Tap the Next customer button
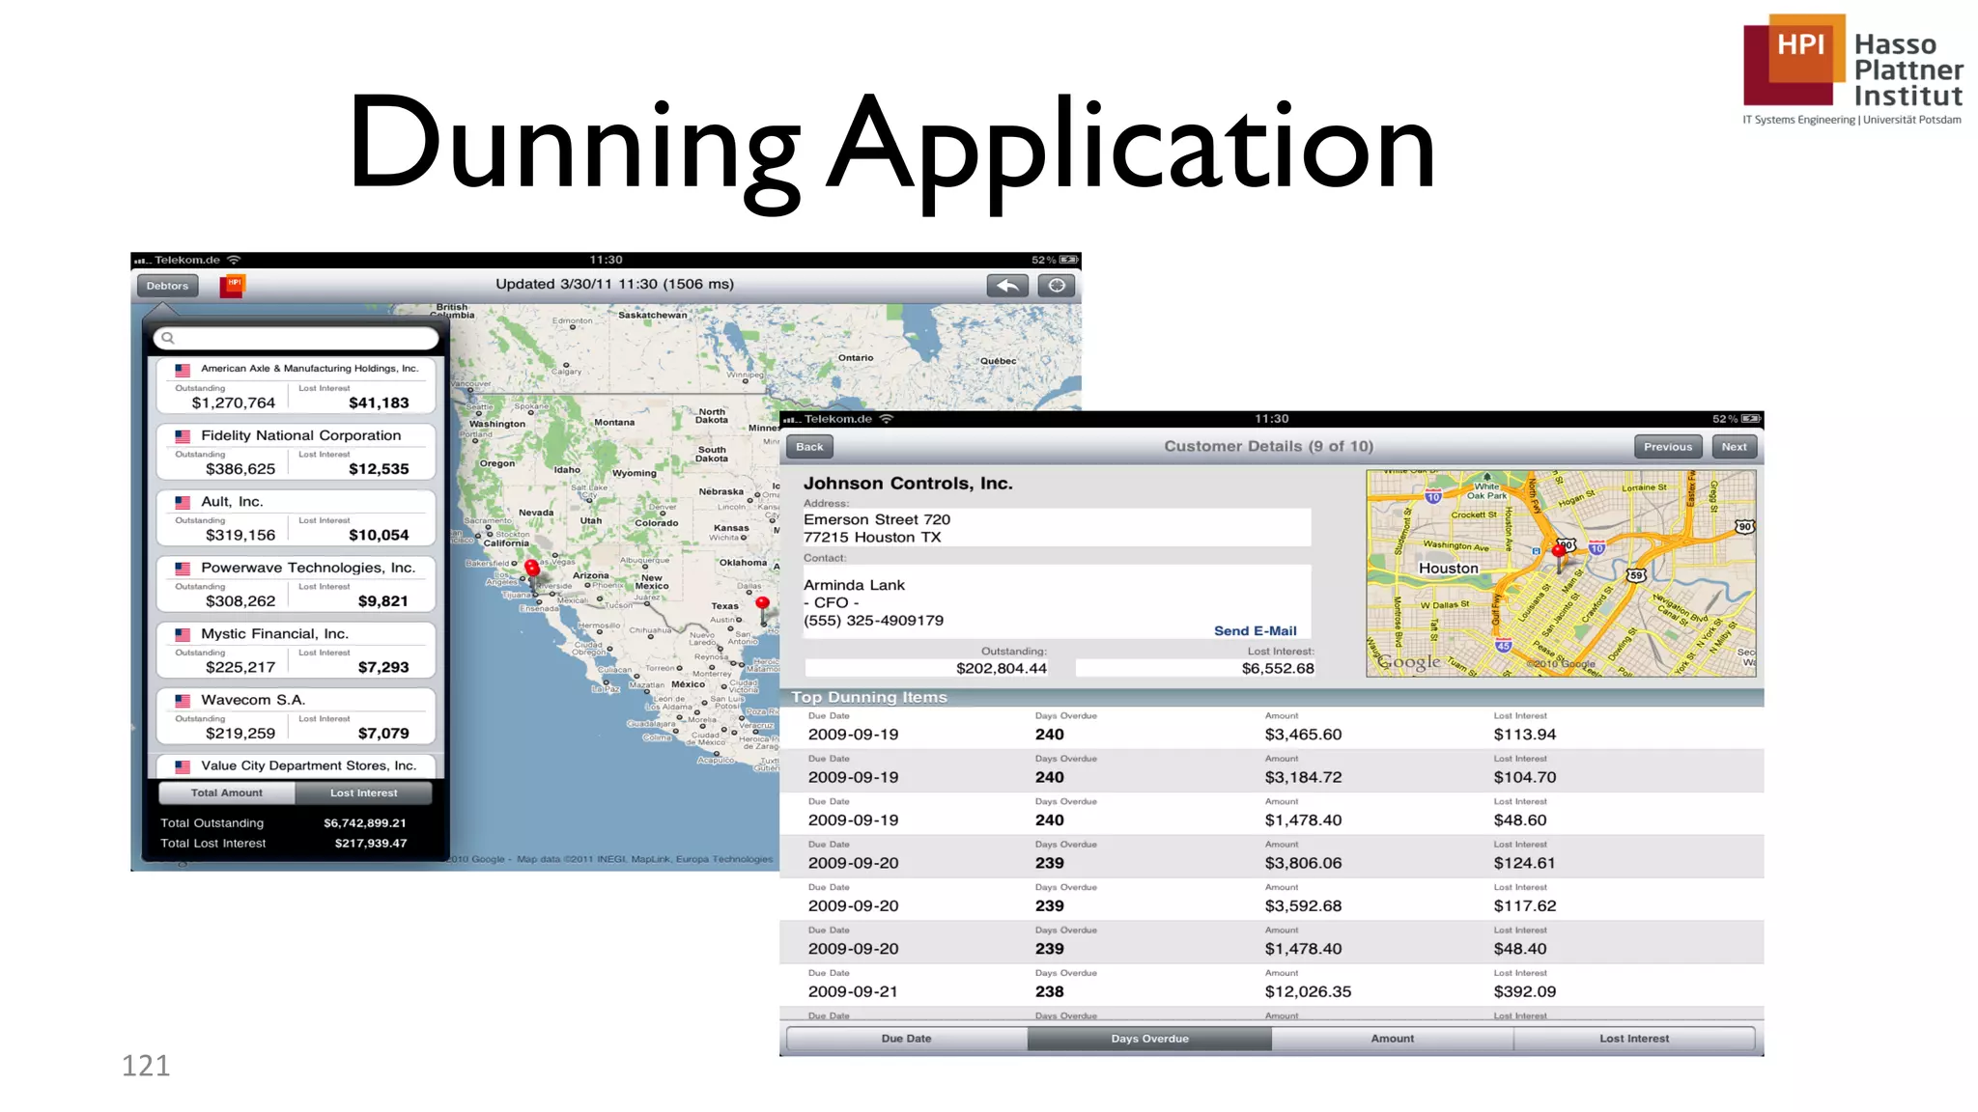Viewport: 1978px width, 1112px height. [x=1734, y=447]
